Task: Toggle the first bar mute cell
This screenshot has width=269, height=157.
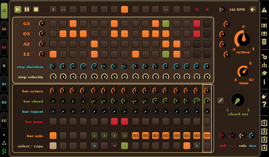Action: 53,121
